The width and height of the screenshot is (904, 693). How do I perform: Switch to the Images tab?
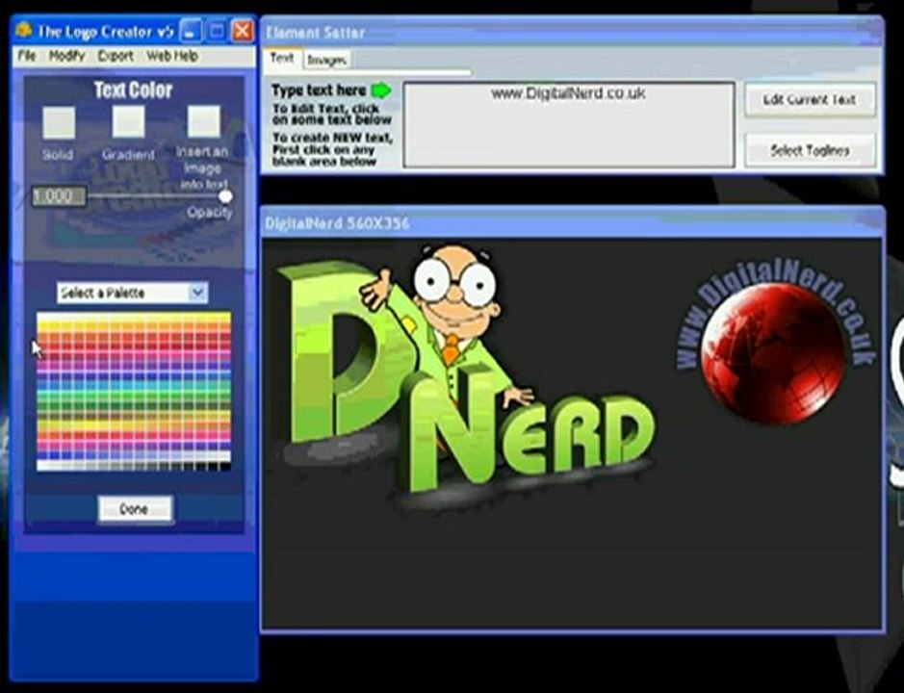[326, 60]
